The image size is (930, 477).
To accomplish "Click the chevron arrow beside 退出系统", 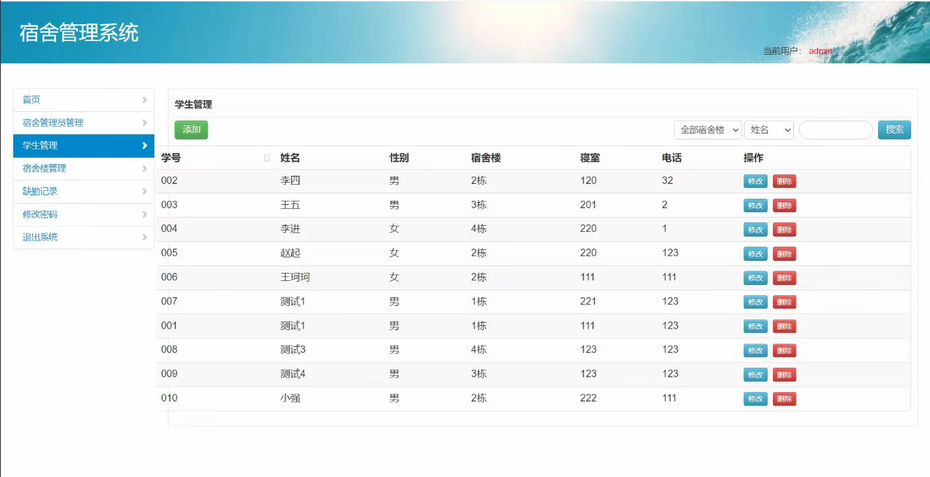I will point(145,237).
